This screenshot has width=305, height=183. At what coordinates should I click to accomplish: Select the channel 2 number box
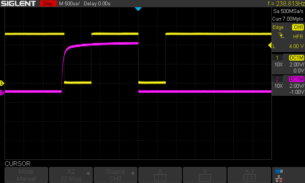pyautogui.click(x=277, y=79)
